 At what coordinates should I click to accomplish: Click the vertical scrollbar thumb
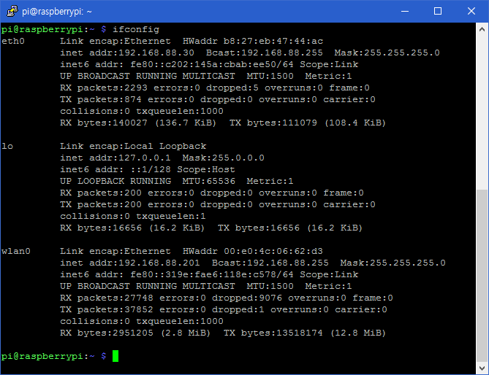click(482, 276)
